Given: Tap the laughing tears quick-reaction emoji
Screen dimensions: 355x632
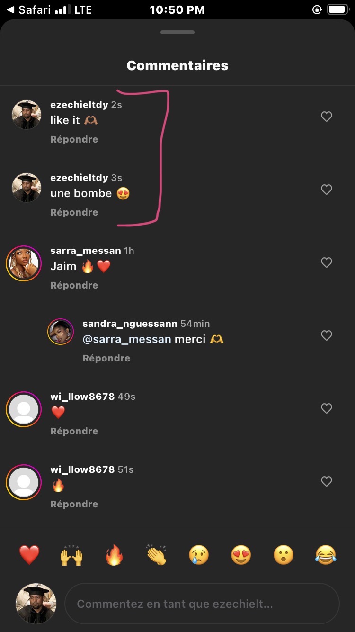Looking at the screenshot, I should 326,555.
